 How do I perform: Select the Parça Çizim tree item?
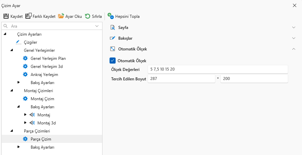pos(41,139)
